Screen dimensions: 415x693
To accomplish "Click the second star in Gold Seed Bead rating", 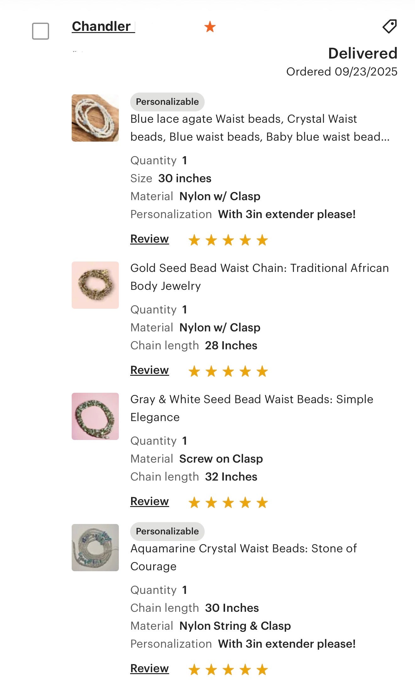I will tap(212, 371).
